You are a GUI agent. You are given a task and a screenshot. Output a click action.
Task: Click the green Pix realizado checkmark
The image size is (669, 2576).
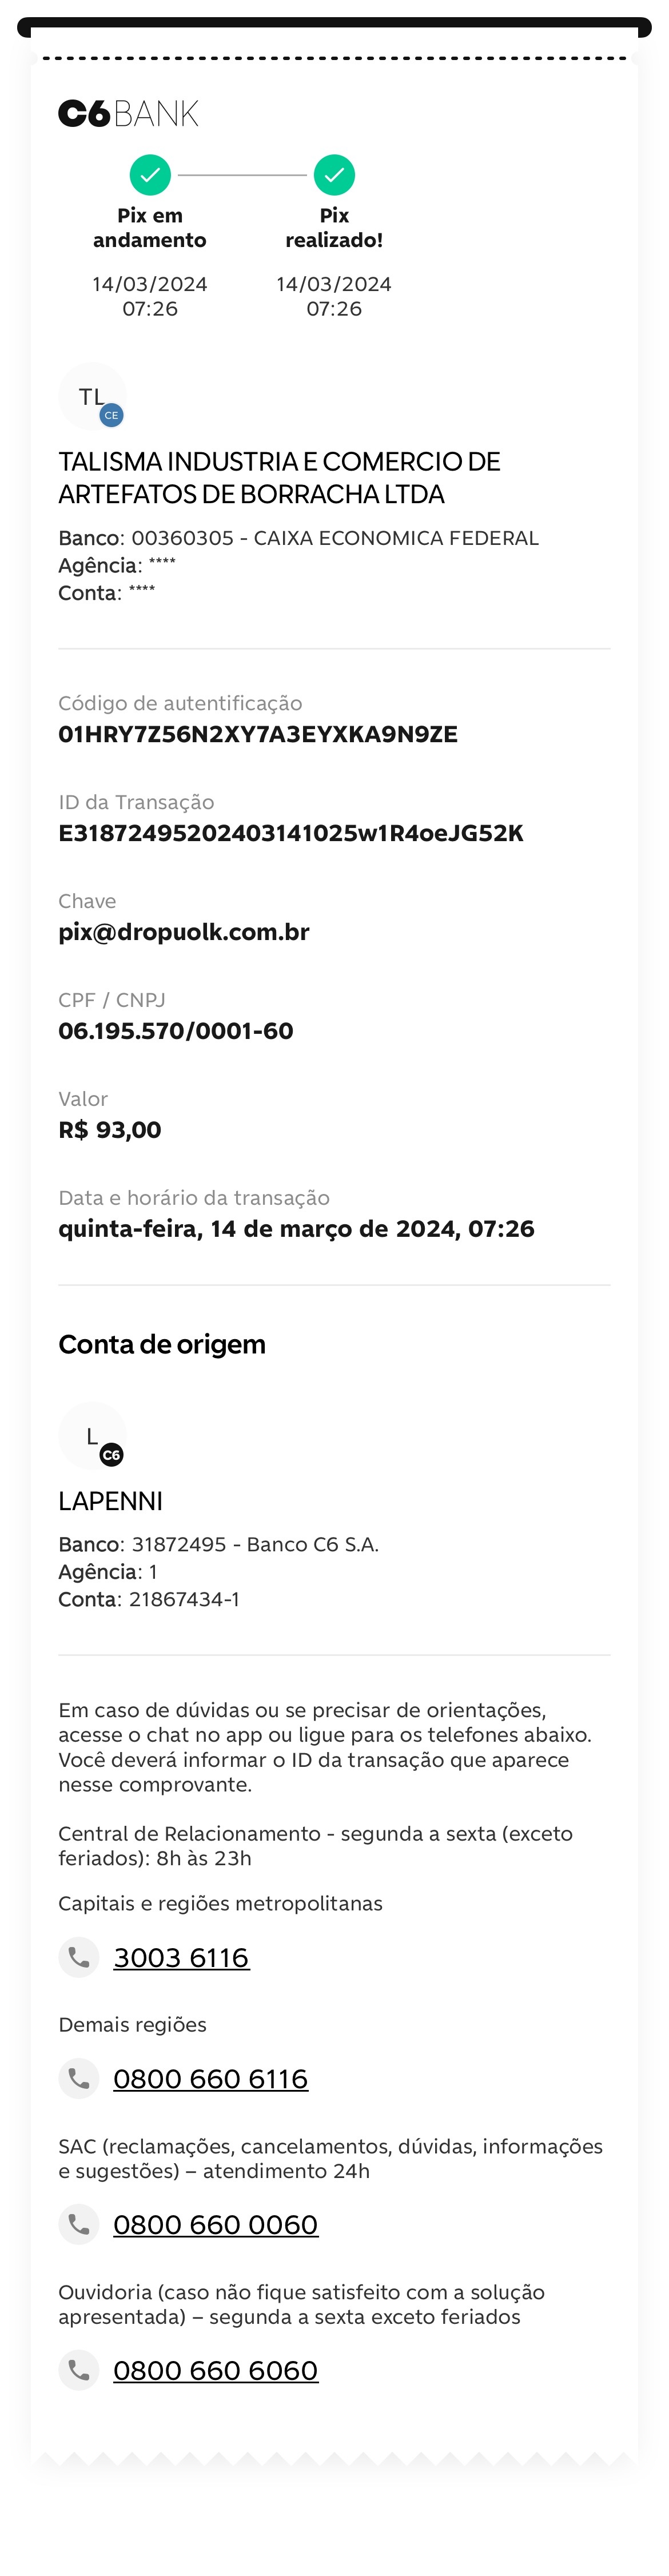tap(334, 175)
